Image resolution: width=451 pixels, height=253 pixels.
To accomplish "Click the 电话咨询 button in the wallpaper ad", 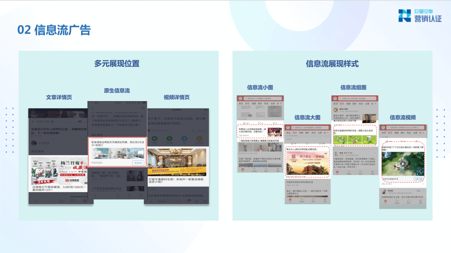I will [138, 163].
